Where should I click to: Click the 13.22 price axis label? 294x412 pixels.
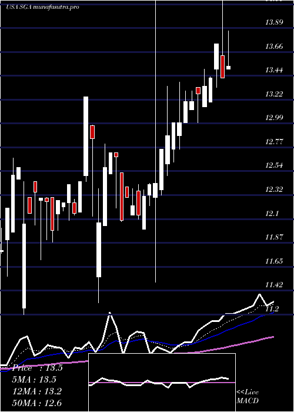[274, 94]
